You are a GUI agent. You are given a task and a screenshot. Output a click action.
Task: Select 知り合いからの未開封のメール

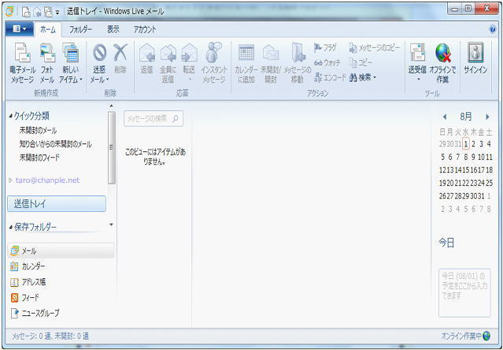[56, 143]
